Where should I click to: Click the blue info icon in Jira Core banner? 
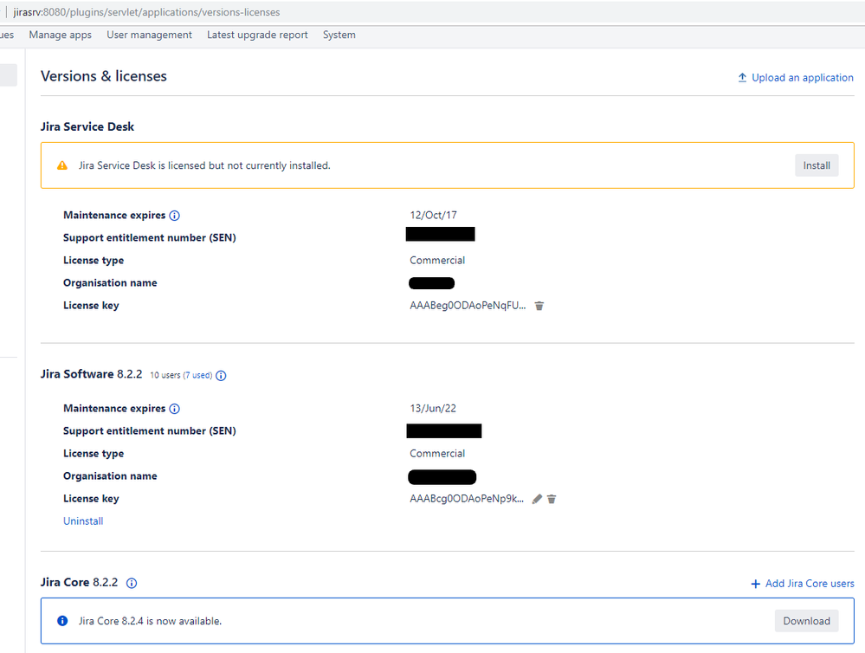[x=62, y=621]
